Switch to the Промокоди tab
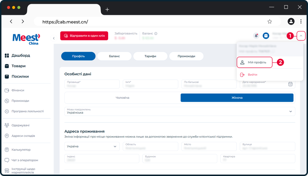The width and height of the screenshot is (308, 176). tap(186, 56)
